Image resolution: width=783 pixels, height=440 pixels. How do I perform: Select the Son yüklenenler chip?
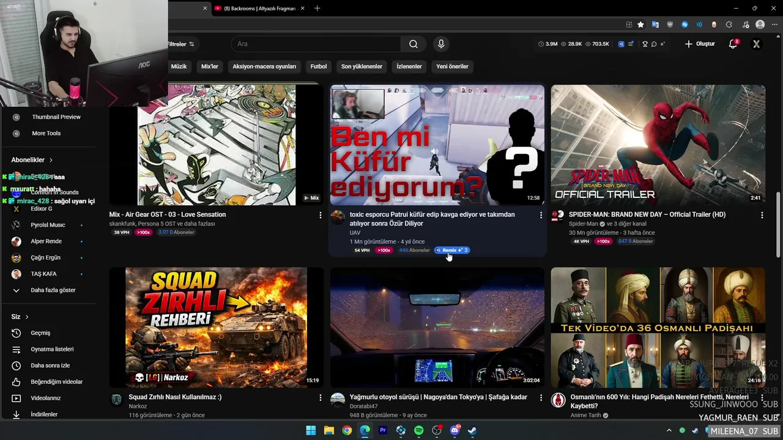(x=362, y=67)
